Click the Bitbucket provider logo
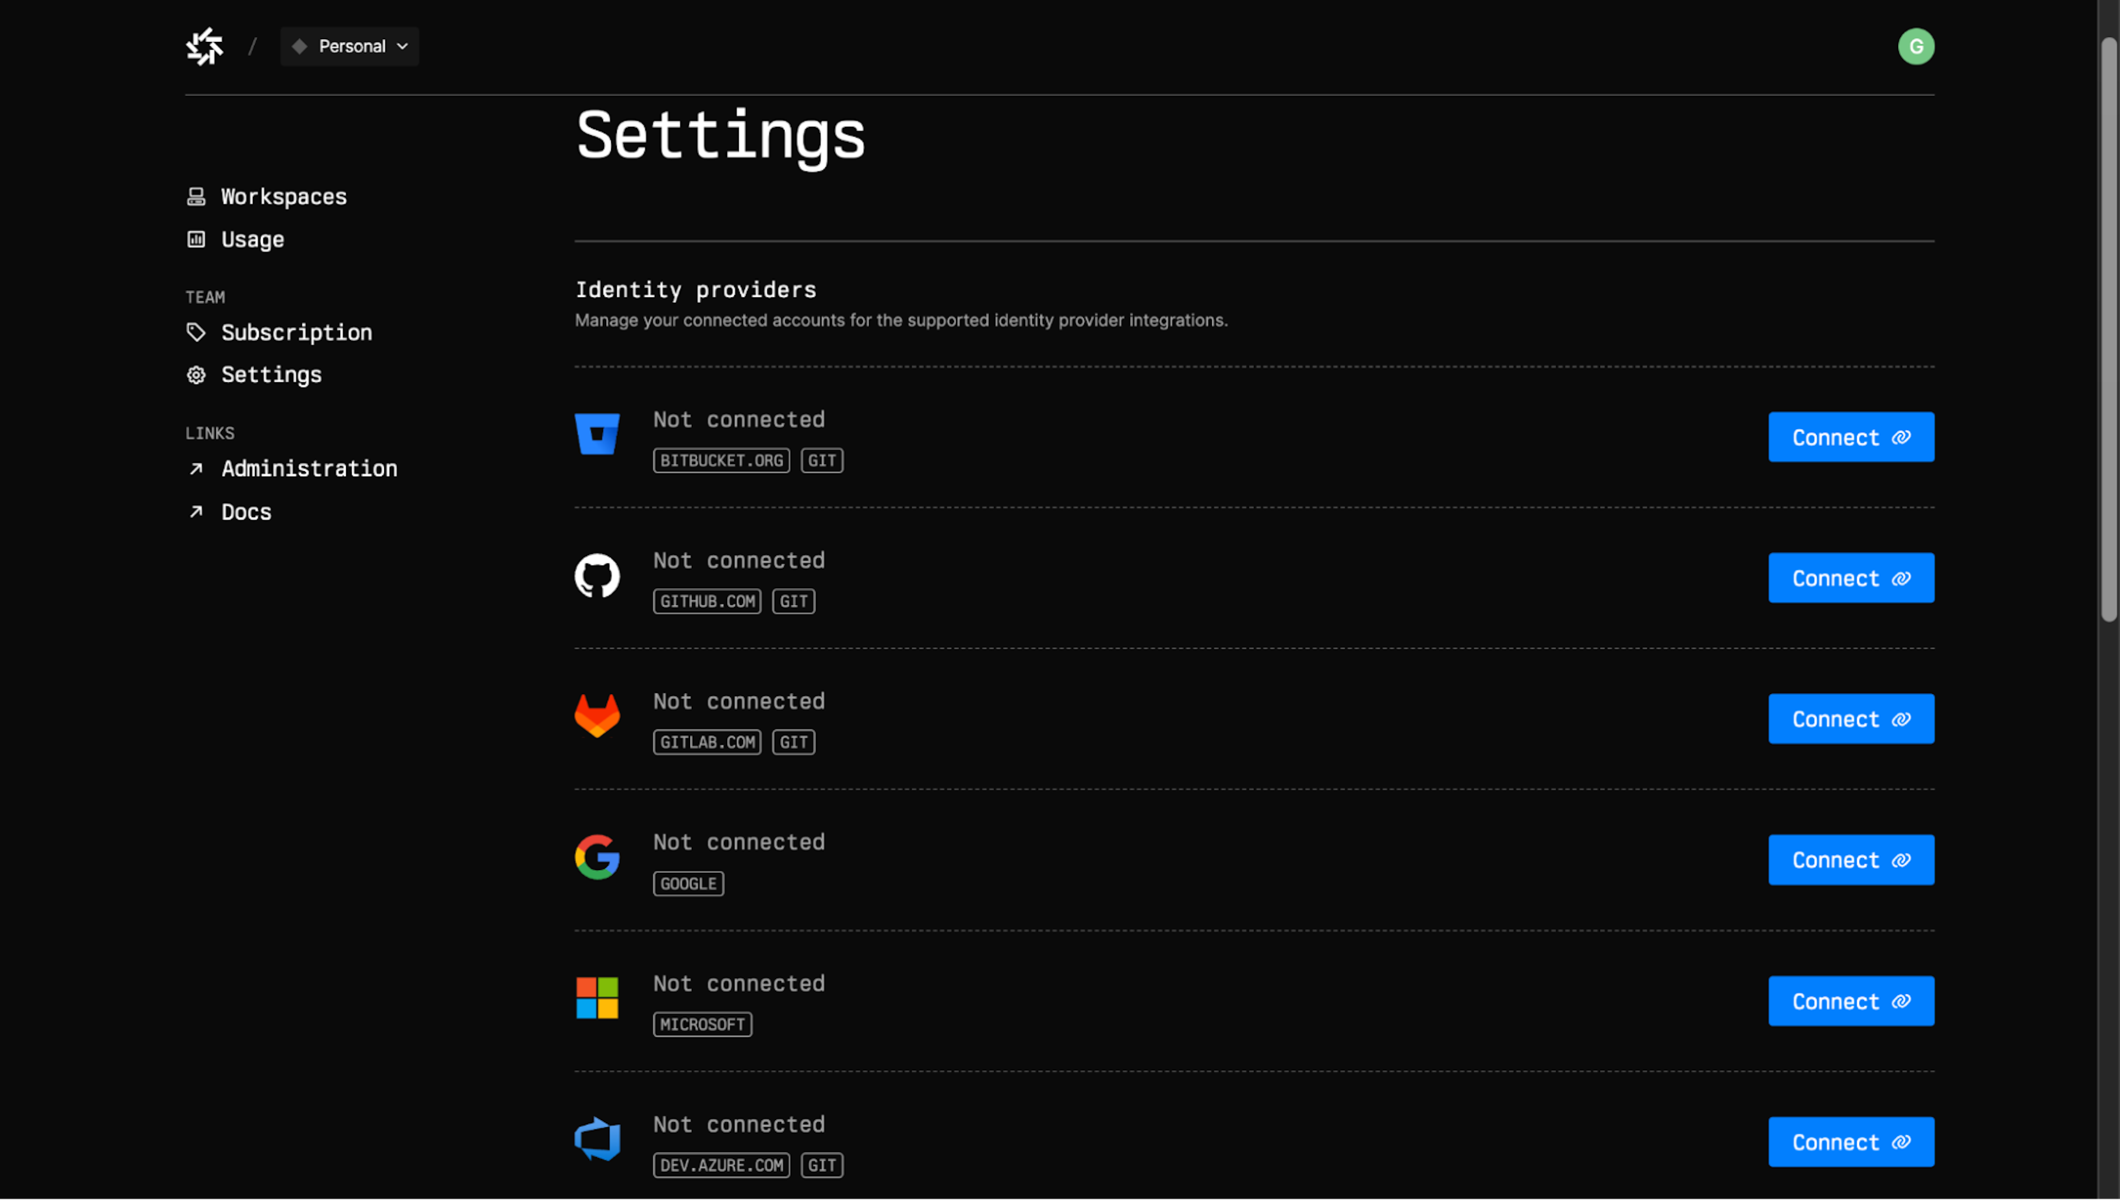This screenshot has height=1200, width=2120. click(597, 434)
